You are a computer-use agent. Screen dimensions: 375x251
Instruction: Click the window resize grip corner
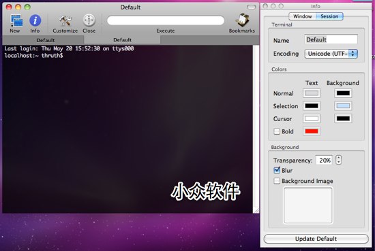[256, 210]
